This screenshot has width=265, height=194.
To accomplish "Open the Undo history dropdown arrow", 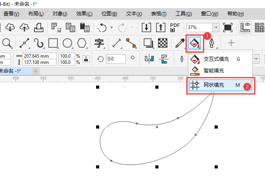I will point(112,27).
